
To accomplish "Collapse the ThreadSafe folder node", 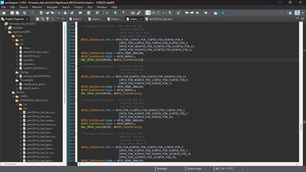I will (x=13, y=80).
